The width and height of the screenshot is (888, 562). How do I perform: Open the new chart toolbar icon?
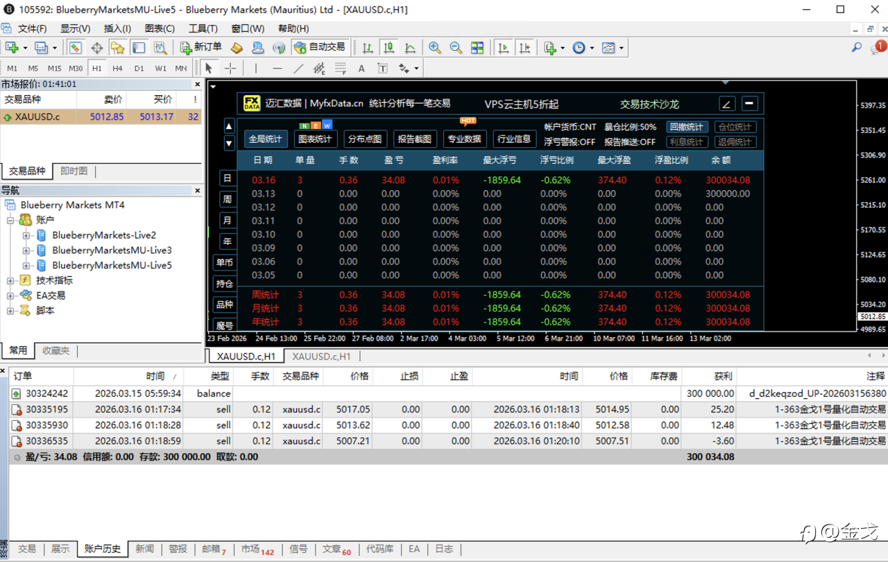(x=11, y=48)
